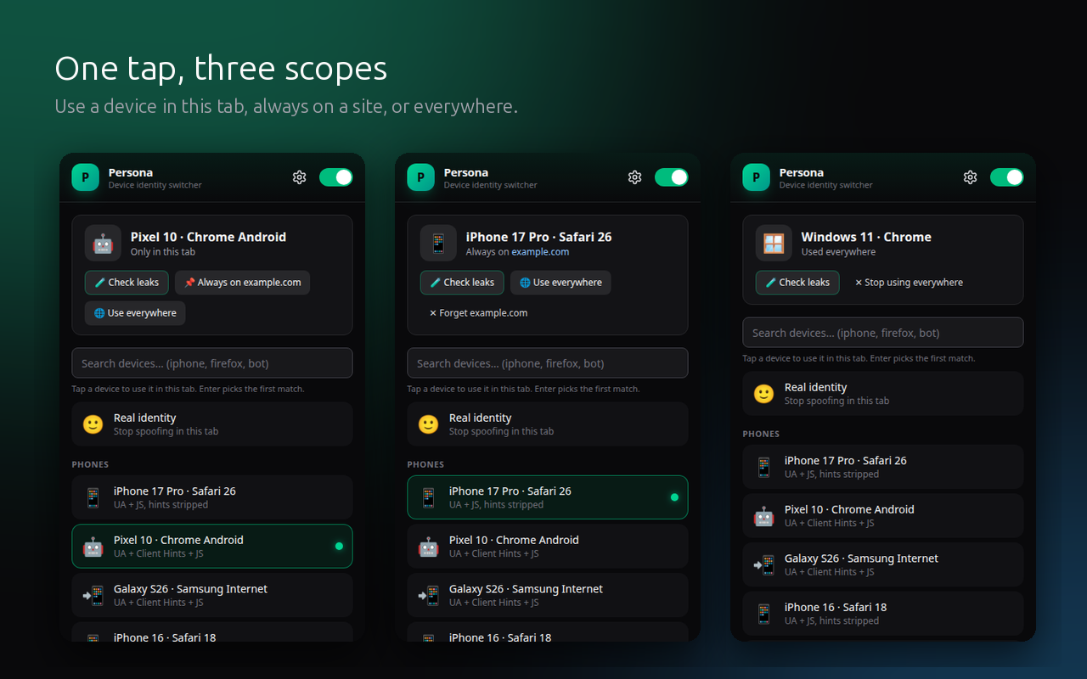Click Use everywhere under Pixel 10 card
This screenshot has height=679, width=1087.
pyautogui.click(x=135, y=313)
